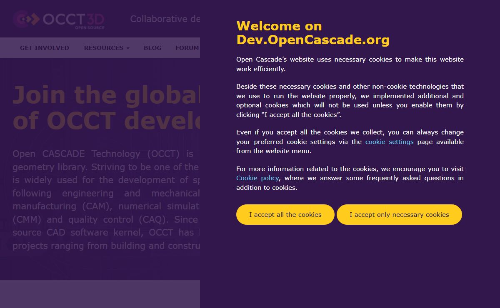Click the 'Welcome on Dev.OpenCascade.org' heading

pyautogui.click(x=312, y=33)
